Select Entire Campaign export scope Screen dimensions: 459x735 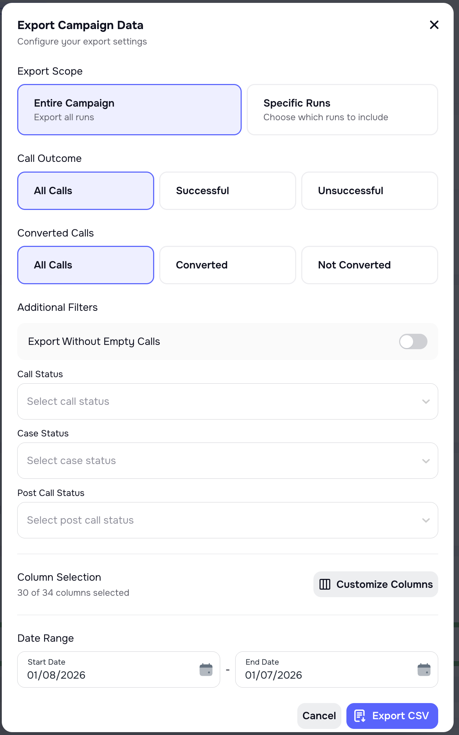pos(129,109)
